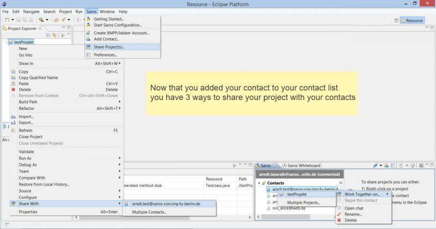Expand the Compare With submenu
The height and width of the screenshot is (229, 436).
coord(66,178)
